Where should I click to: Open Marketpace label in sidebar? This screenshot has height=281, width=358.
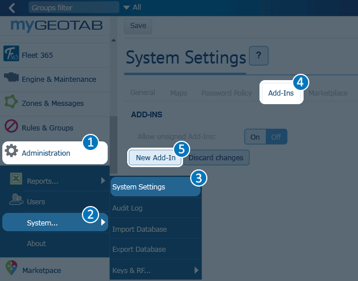click(42, 270)
